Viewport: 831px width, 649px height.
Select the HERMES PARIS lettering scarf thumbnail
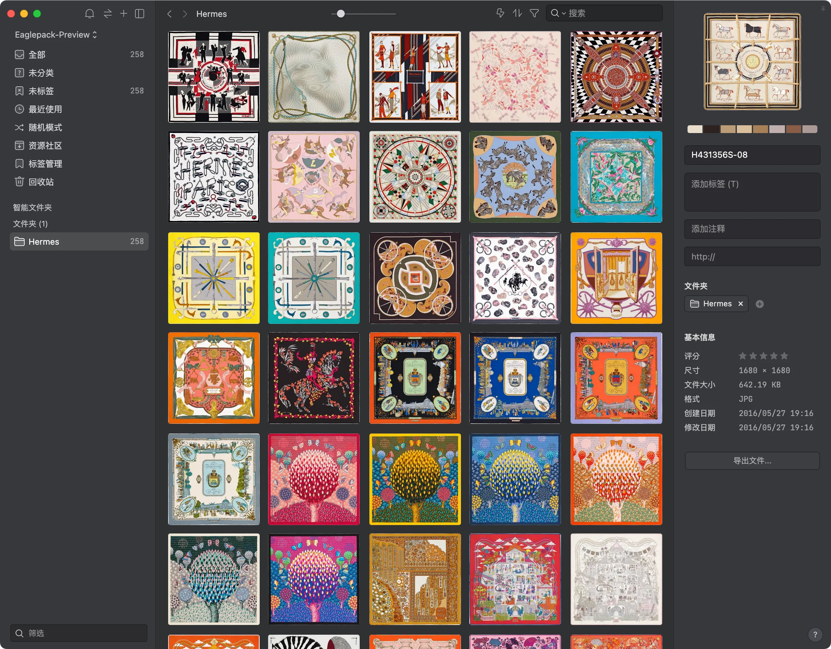point(214,177)
